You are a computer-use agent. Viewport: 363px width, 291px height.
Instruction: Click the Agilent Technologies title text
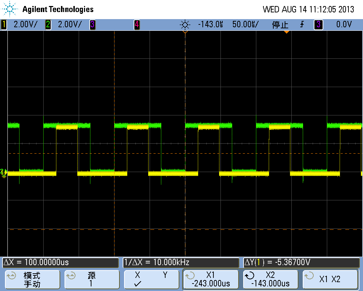point(58,9)
